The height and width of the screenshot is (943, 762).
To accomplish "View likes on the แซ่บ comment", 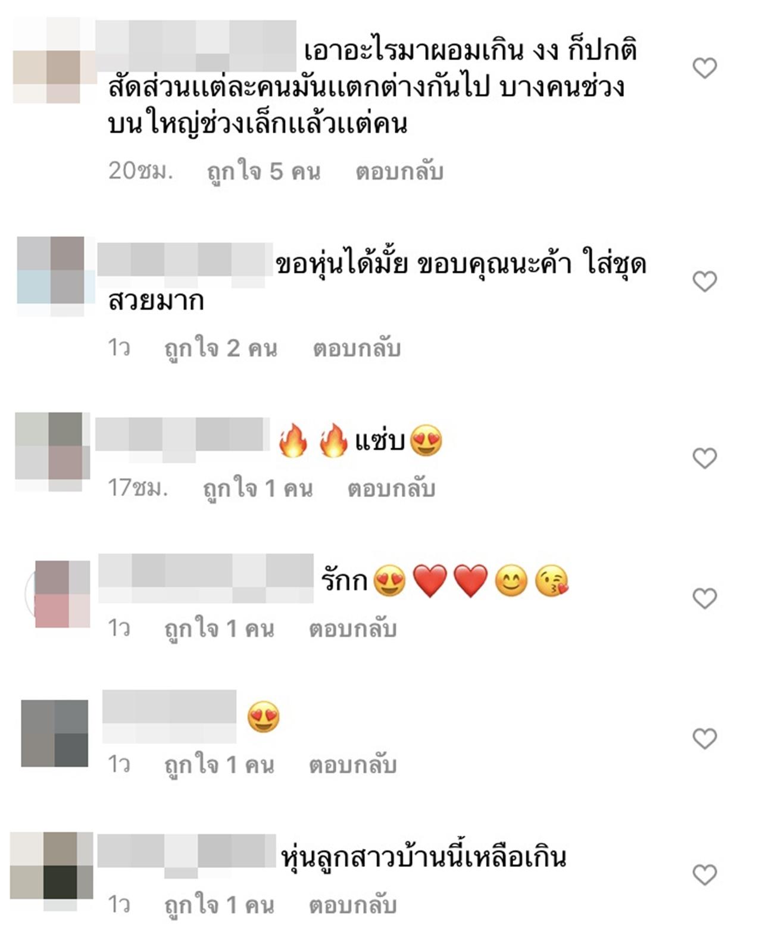I will click(x=258, y=489).
